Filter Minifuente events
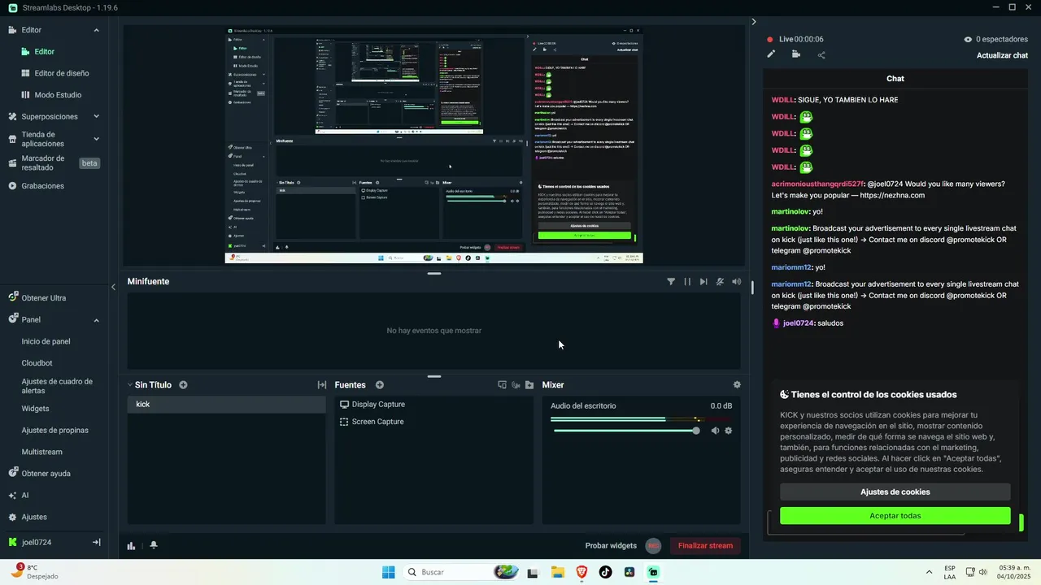Screen dimensions: 1041x585 pyautogui.click(x=671, y=281)
